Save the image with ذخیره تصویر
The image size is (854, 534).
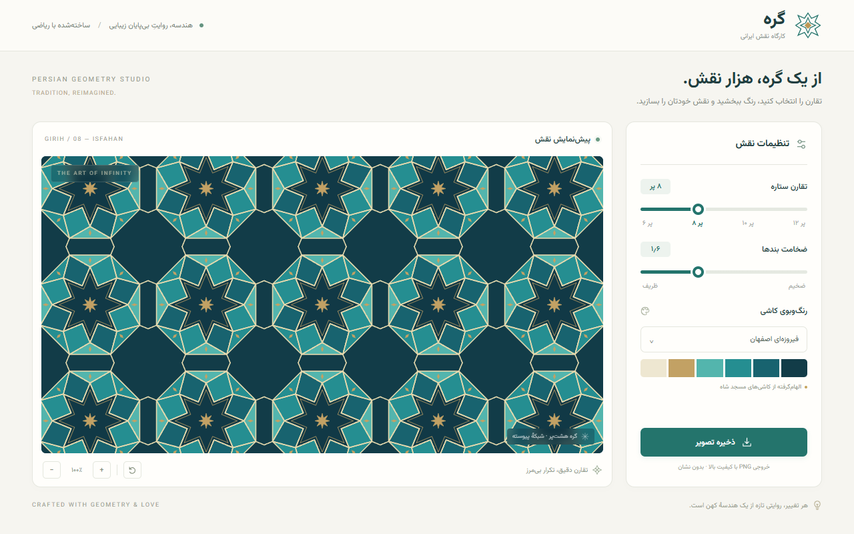pos(724,443)
